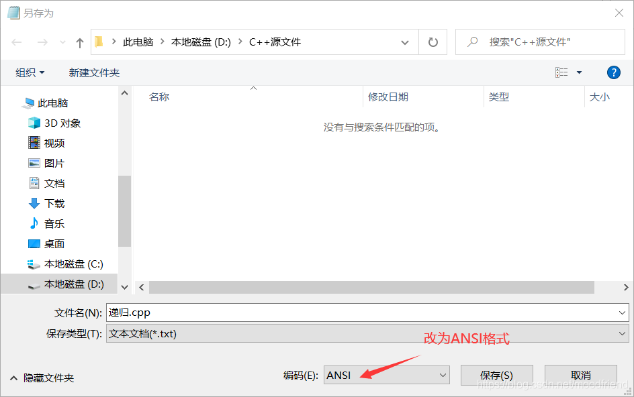
Task: Click the view layout icon
Action: pos(561,72)
